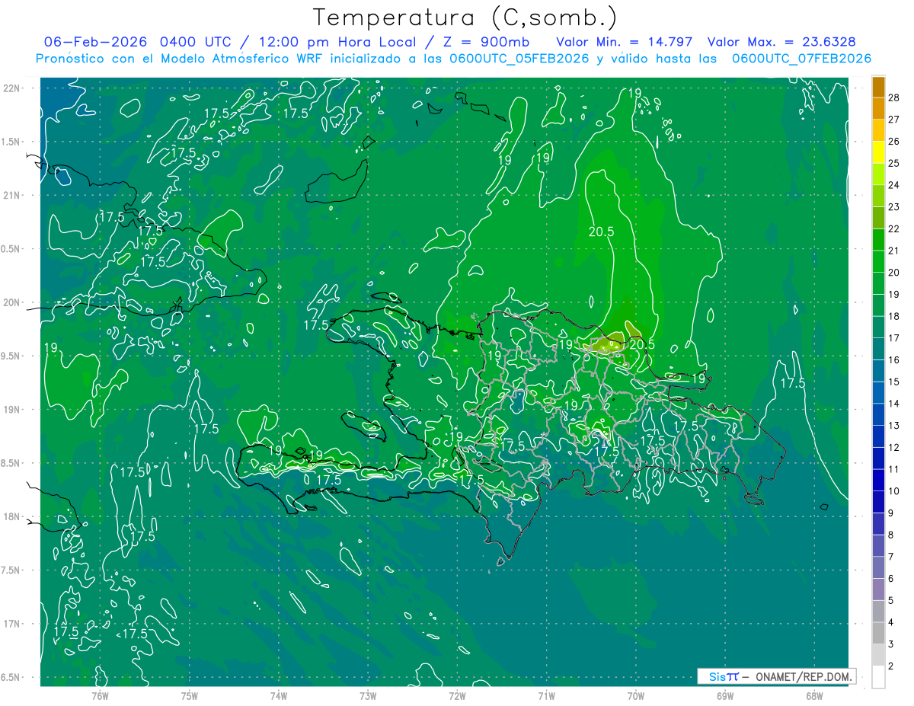Click the '0600UTC_07FEB2026' valid-until timestamp
The width and height of the screenshot is (914, 706).
[802, 59]
